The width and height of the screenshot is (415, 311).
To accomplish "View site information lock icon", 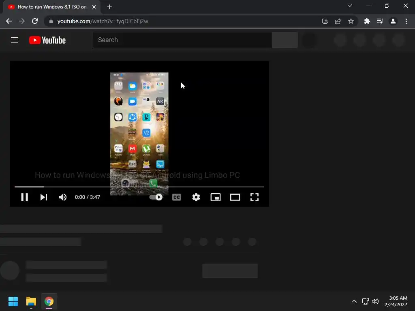I will point(51,21).
